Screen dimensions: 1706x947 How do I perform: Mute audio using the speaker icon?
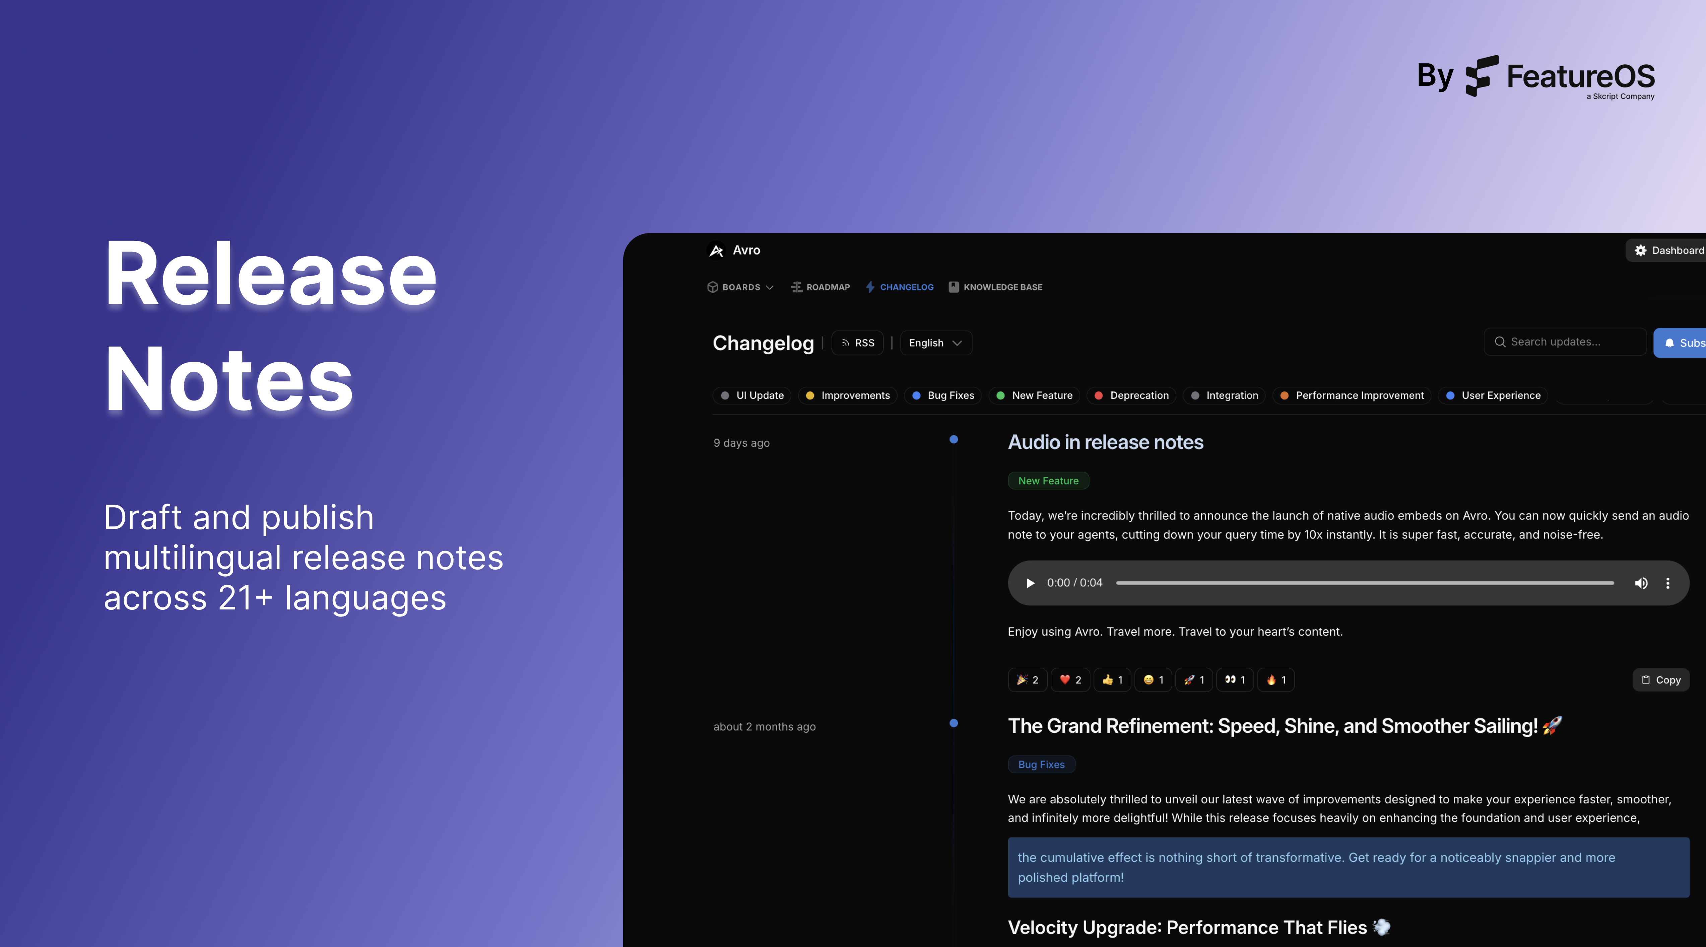1640,583
